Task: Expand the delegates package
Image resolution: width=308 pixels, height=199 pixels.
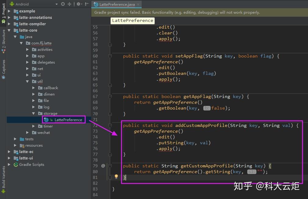Action: (x=27, y=62)
